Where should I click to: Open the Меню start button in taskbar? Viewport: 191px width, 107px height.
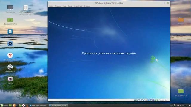tap(4, 106)
